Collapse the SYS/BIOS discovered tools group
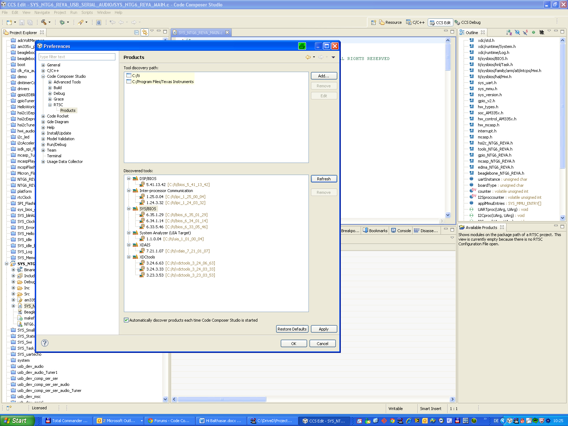The width and height of the screenshot is (568, 426). 129,209
